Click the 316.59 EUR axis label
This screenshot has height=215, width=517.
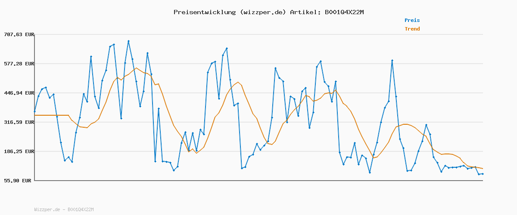point(19,122)
